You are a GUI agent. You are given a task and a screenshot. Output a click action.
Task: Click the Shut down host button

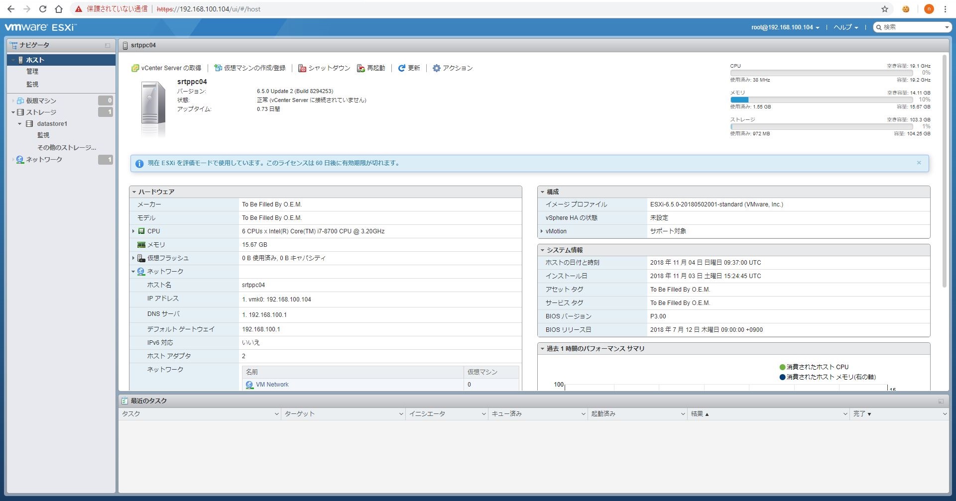pyautogui.click(x=324, y=68)
